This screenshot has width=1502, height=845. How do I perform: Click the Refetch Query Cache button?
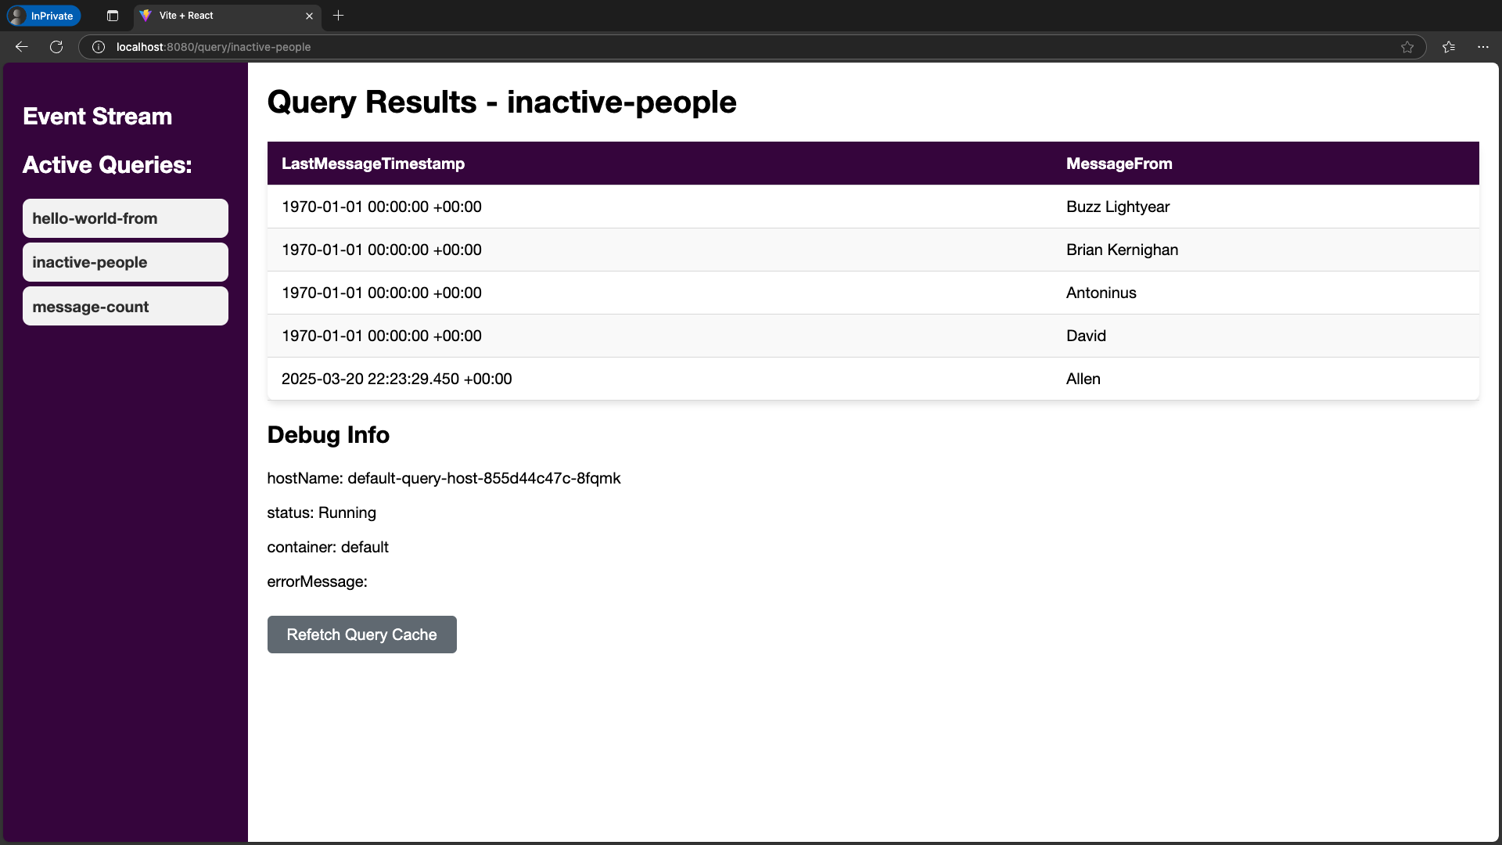361,635
